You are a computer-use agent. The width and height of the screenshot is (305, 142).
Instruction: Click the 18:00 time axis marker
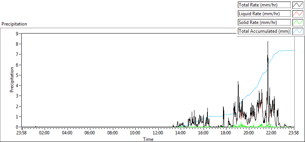click(226, 133)
